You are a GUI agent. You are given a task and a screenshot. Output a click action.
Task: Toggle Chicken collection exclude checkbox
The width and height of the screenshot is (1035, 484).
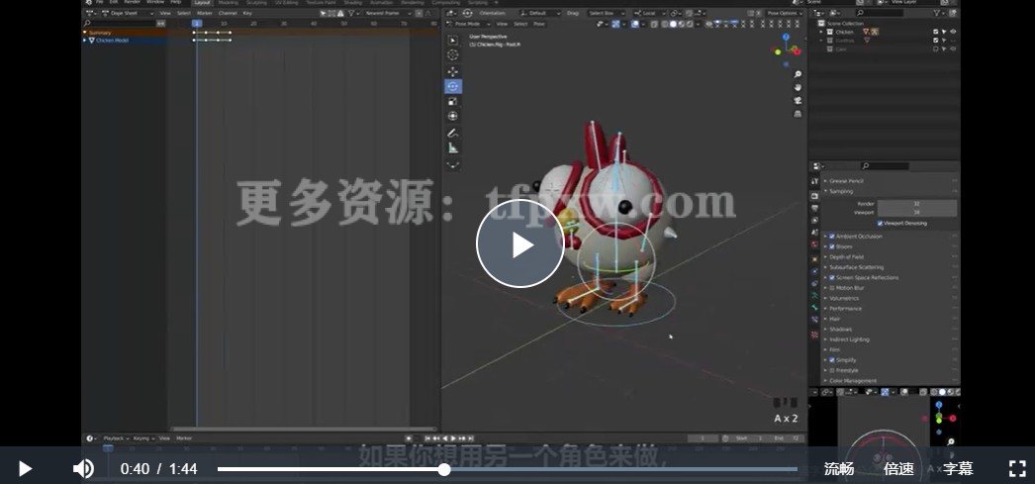[x=936, y=32]
